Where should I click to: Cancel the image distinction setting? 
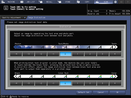click(x=101, y=92)
